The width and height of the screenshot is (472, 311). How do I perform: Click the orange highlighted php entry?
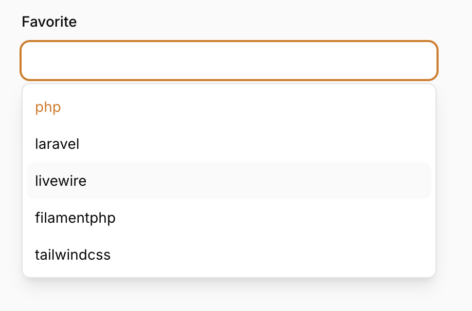48,107
